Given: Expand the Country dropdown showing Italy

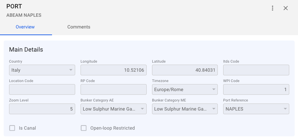Looking at the screenshot, I should point(39,70).
